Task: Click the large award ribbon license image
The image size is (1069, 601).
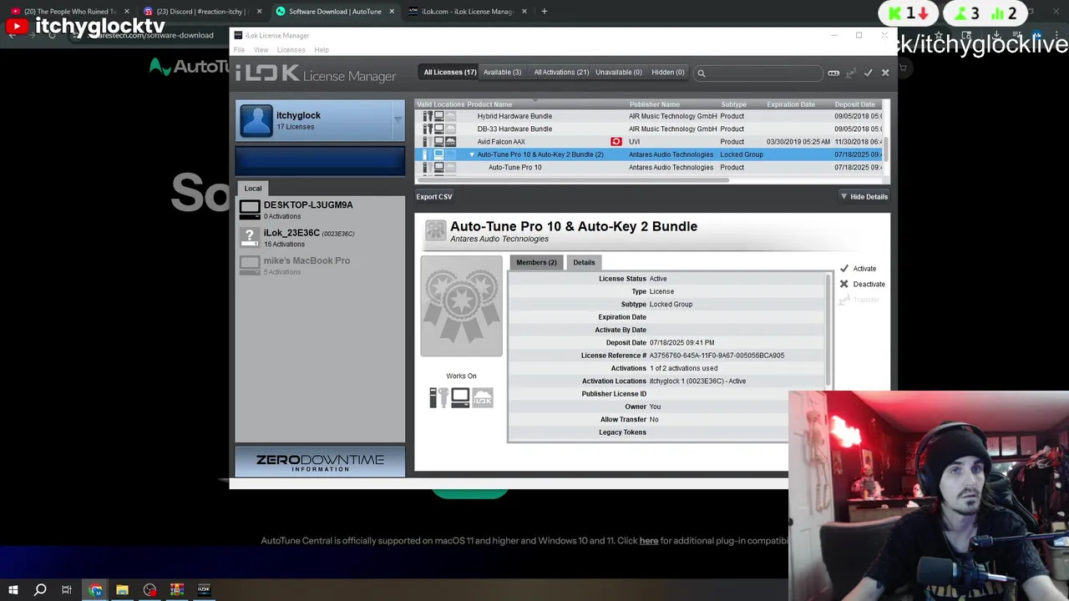Action: click(461, 306)
